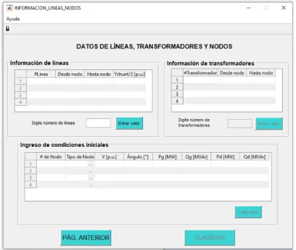Click the Ángulo [°] column header

tap(138, 157)
